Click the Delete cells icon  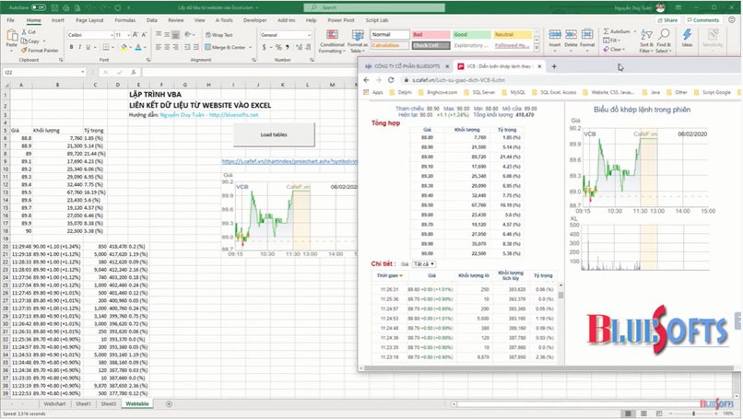point(571,35)
